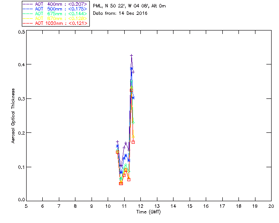Click the x-axis tick label 7
Image resolution: width=279 pixels, height=223 pixels.
pyautogui.click(x=59, y=206)
